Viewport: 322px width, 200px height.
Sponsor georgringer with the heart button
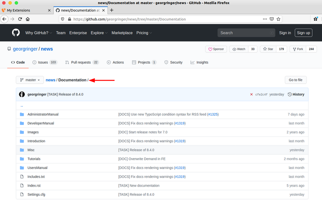[216, 49]
